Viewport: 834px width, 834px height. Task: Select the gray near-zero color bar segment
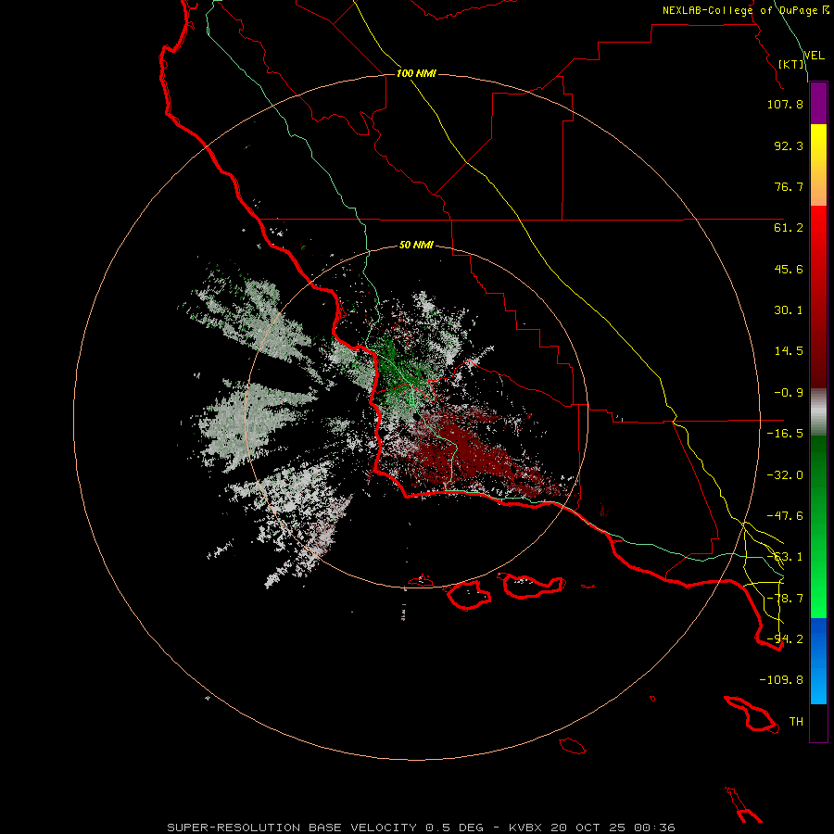click(x=818, y=412)
